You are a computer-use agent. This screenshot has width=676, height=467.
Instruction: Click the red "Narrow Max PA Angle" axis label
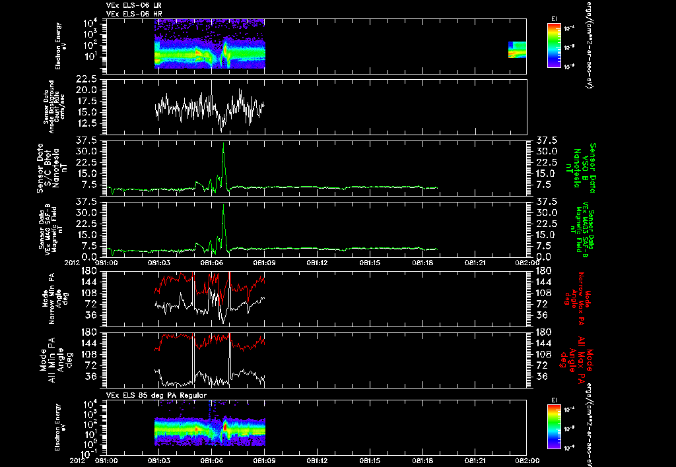click(577, 297)
